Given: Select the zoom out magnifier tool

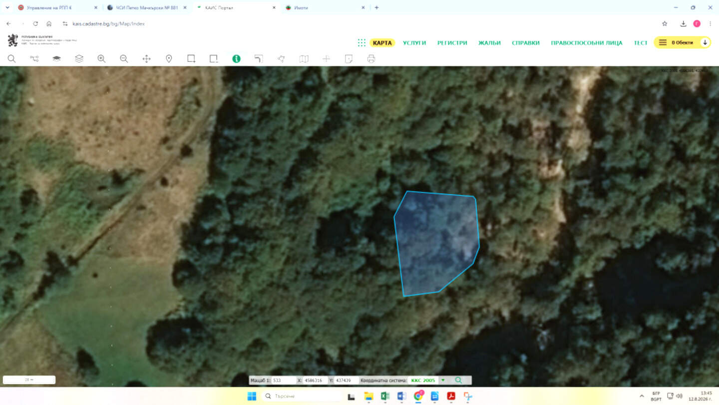Looking at the screenshot, I should [x=124, y=59].
